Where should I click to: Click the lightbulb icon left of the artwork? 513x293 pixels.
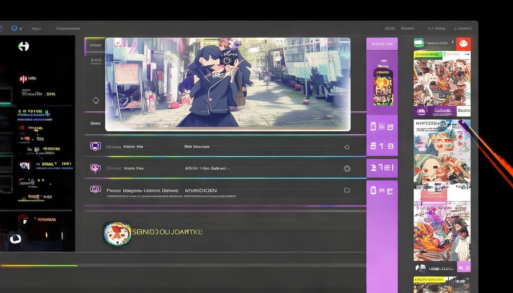pos(96,101)
